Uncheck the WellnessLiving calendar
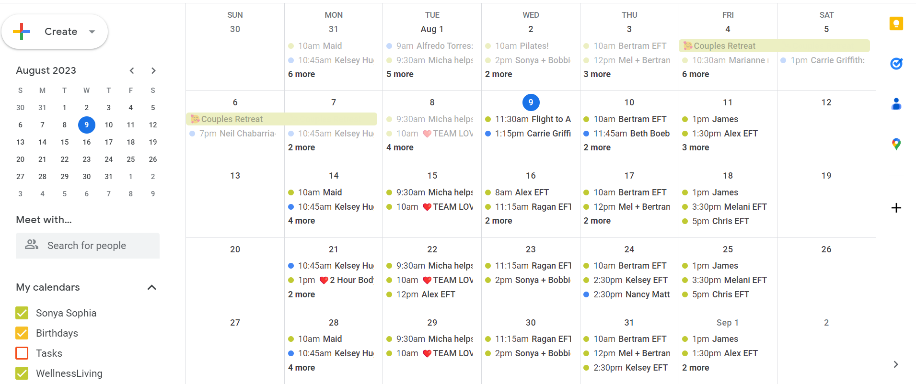Viewport: 916px width, 384px height. [22, 373]
